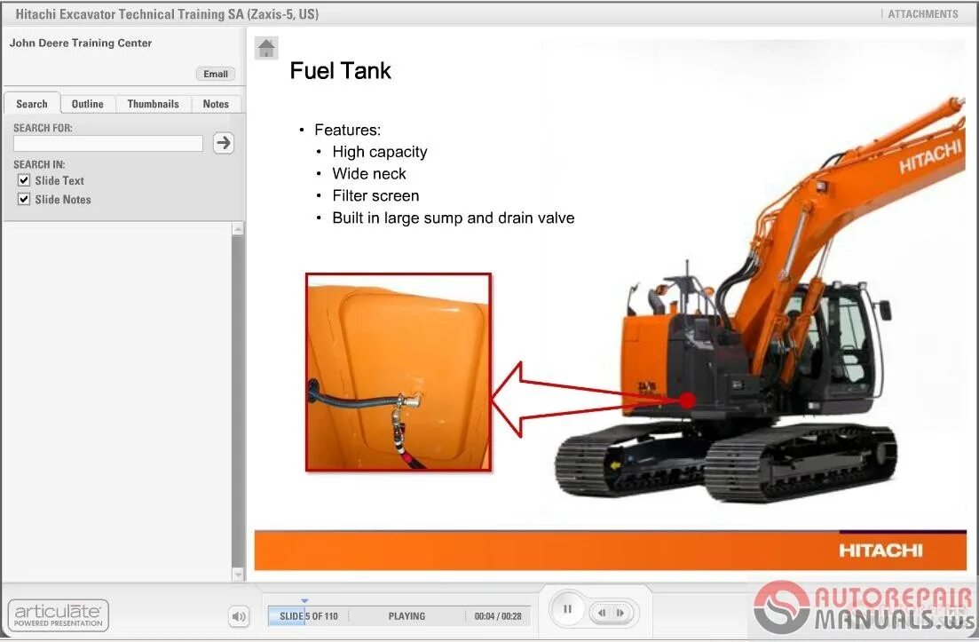The width and height of the screenshot is (979, 642).
Task: Mute audio with the speaker icon
Action: click(x=239, y=616)
